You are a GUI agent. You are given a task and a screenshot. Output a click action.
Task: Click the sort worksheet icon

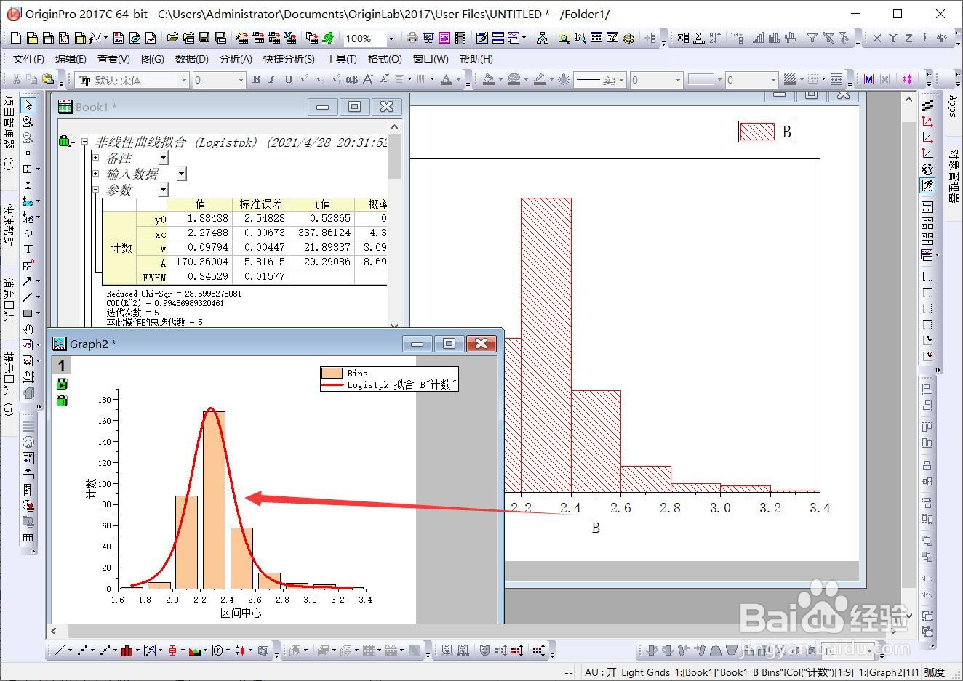point(715,39)
